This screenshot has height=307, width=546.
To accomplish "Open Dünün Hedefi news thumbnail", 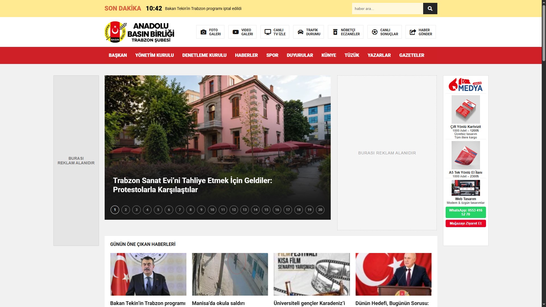I will point(393,274).
